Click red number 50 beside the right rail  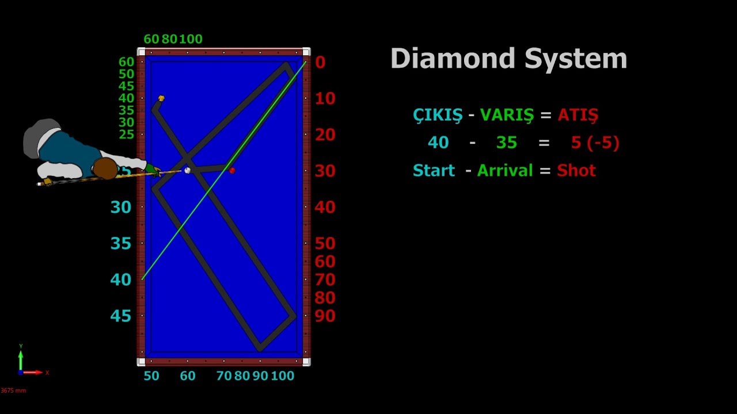coord(325,243)
